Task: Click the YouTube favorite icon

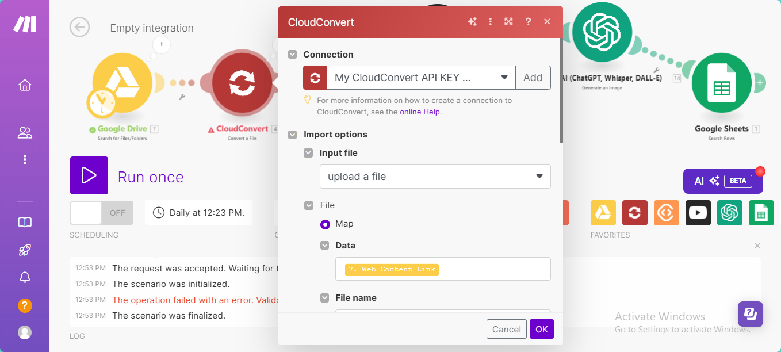Action: pos(698,213)
